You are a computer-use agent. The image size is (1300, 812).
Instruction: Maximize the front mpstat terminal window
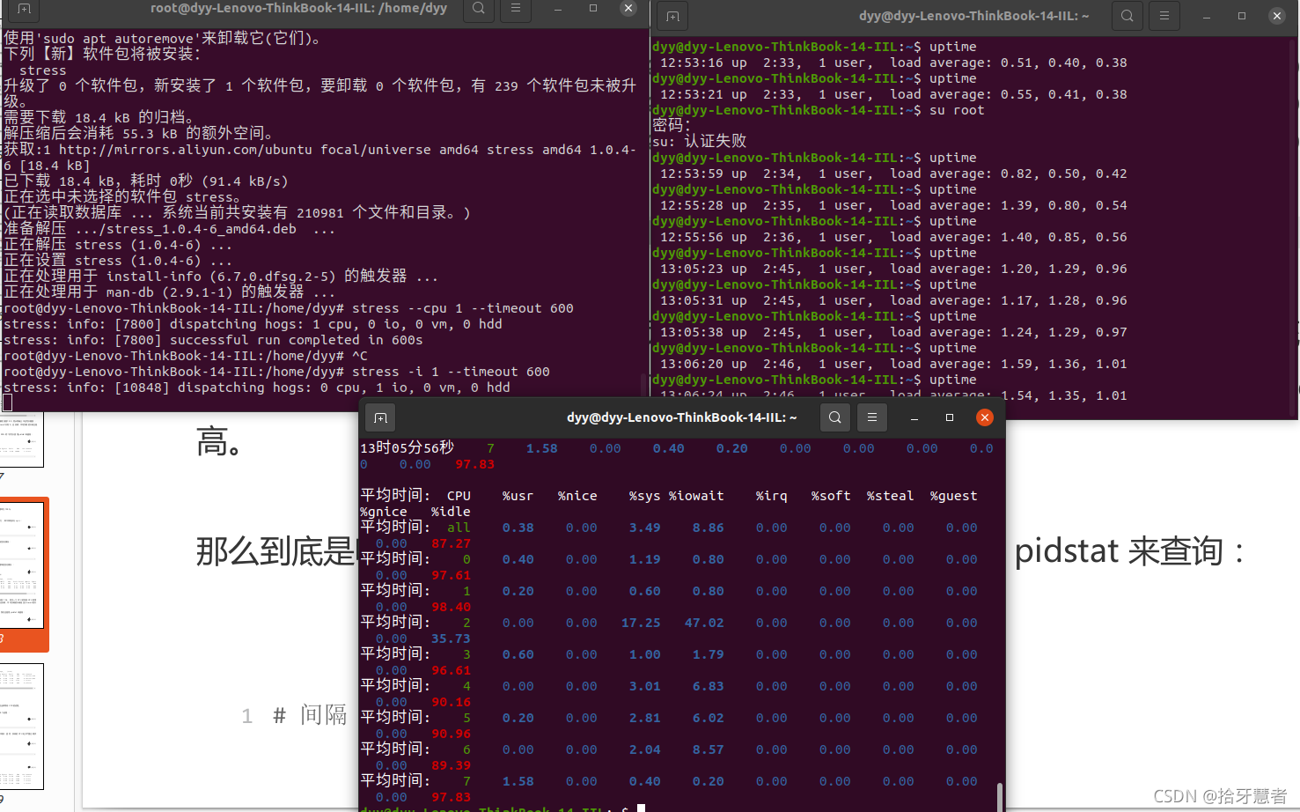click(x=950, y=417)
